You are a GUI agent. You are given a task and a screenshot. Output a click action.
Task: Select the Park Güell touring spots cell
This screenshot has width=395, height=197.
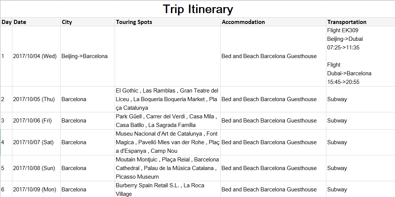point(168,121)
